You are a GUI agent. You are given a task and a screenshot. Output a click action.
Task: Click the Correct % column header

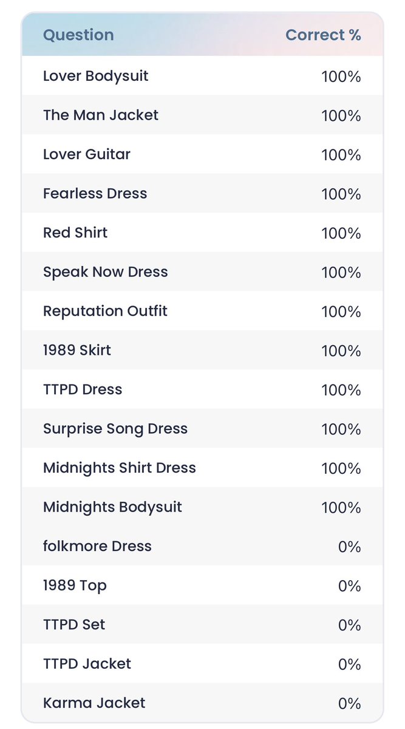323,35
